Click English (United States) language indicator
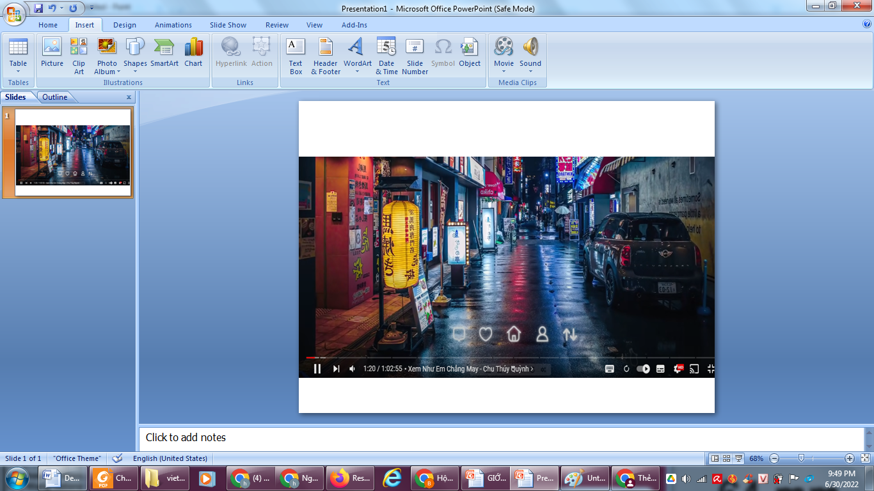The width and height of the screenshot is (874, 491). tap(170, 458)
